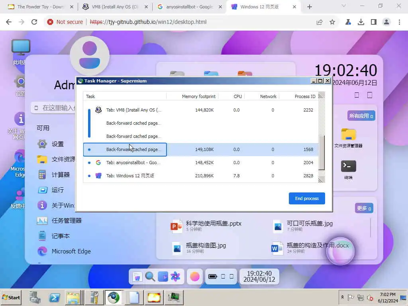Screen dimensions: 408x306
Task: Open Server Manager from the Windows taskbar
Action: (x=35, y=297)
